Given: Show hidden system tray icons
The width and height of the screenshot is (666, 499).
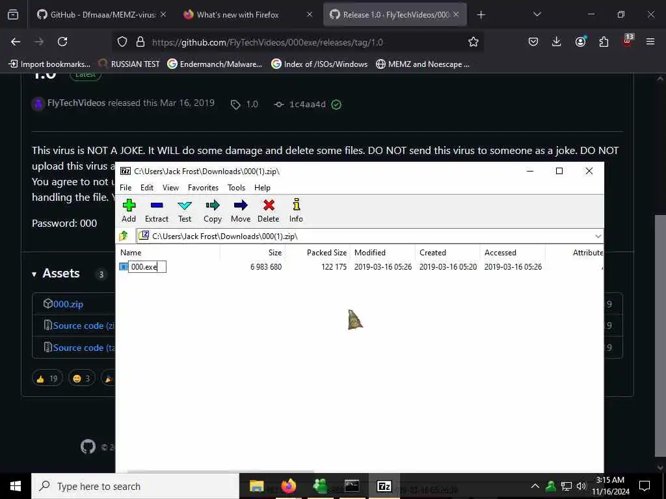Looking at the screenshot, I should pos(535,486).
